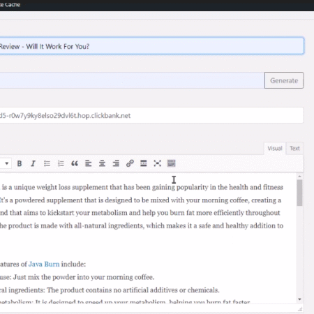Click the clickbank.net URL field
Image resolution: width=314 pixels, height=314 pixels.
(x=152, y=115)
